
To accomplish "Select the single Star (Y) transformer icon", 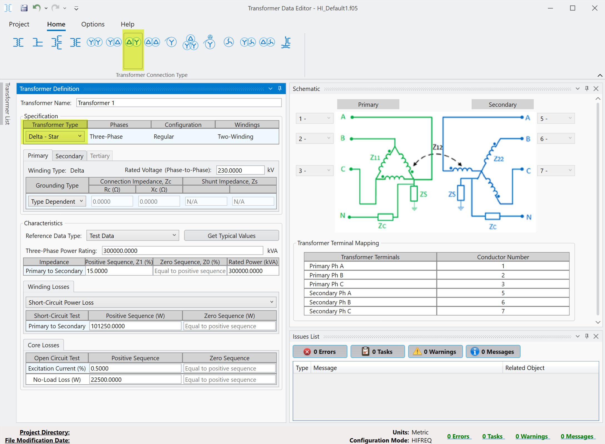I will click(x=171, y=42).
